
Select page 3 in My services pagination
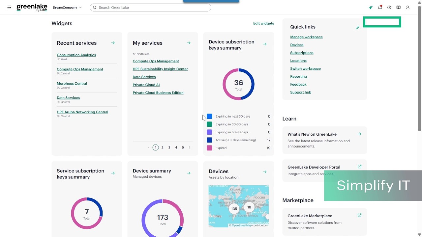[x=169, y=147]
